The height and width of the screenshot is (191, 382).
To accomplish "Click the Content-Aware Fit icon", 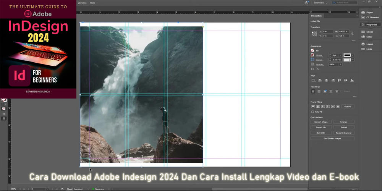I will point(338,107).
